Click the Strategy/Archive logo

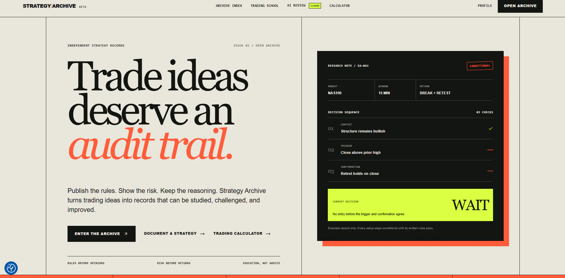[x=49, y=6]
